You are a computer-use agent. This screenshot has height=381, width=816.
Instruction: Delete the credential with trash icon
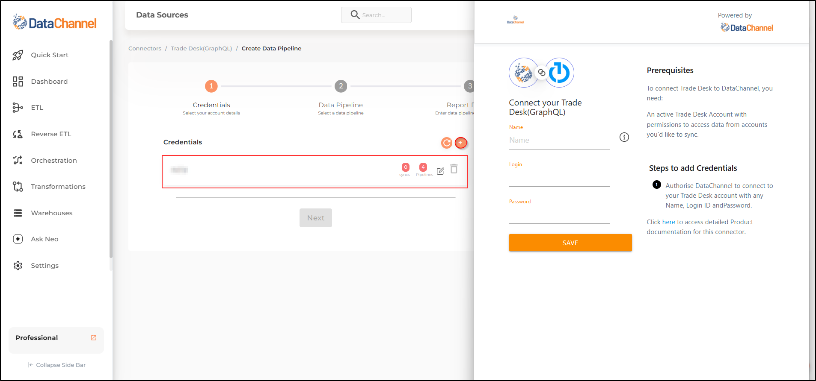coord(454,169)
